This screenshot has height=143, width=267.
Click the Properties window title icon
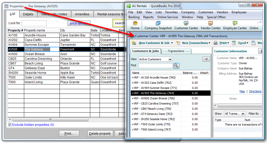coord(6,6)
